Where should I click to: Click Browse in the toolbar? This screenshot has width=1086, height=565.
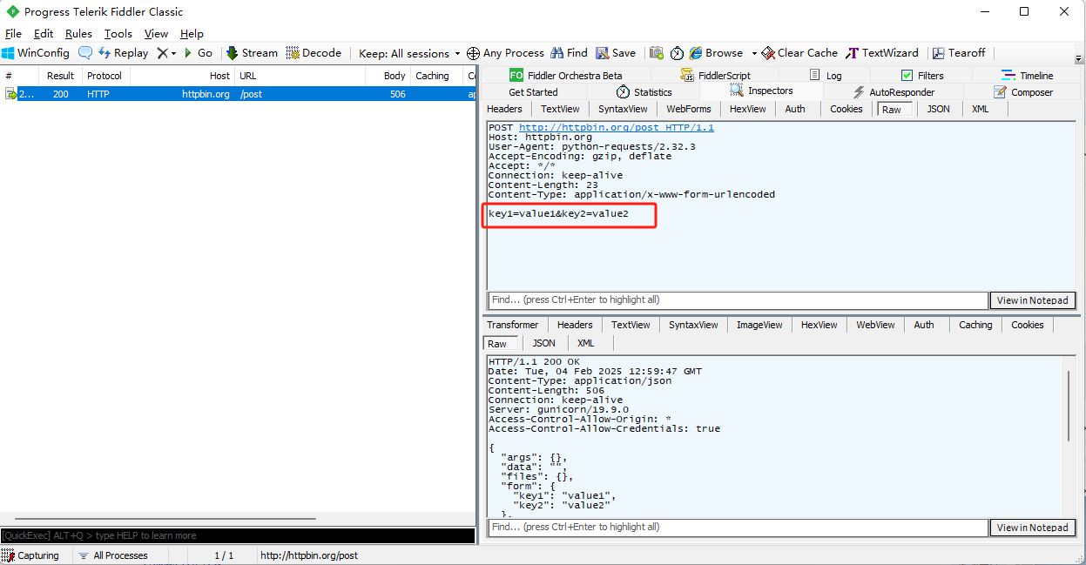pos(716,53)
